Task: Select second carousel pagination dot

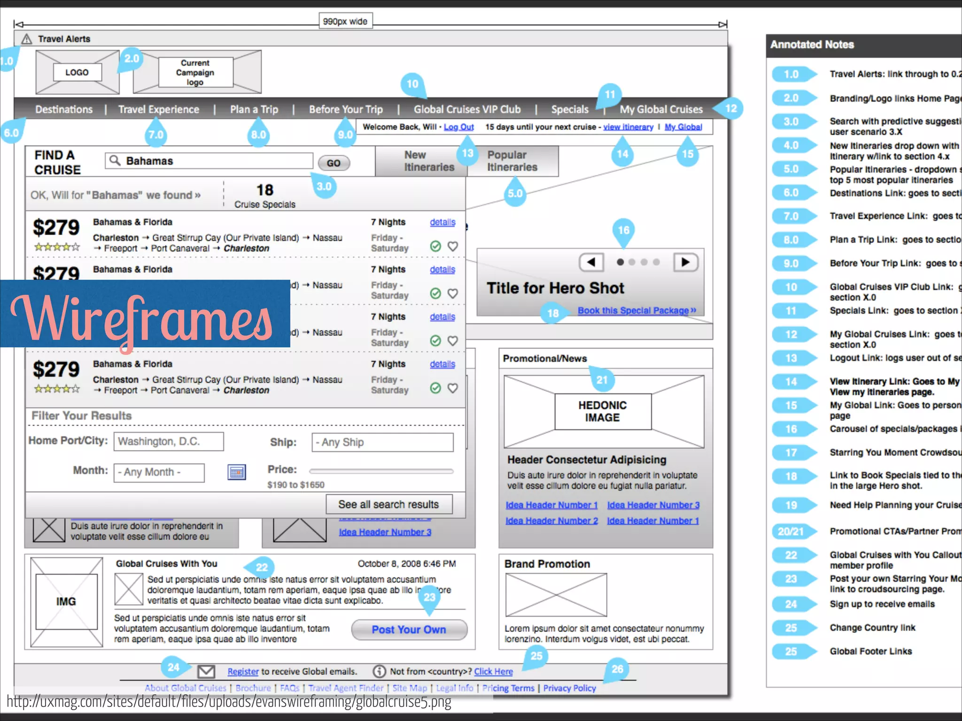Action: coord(632,262)
